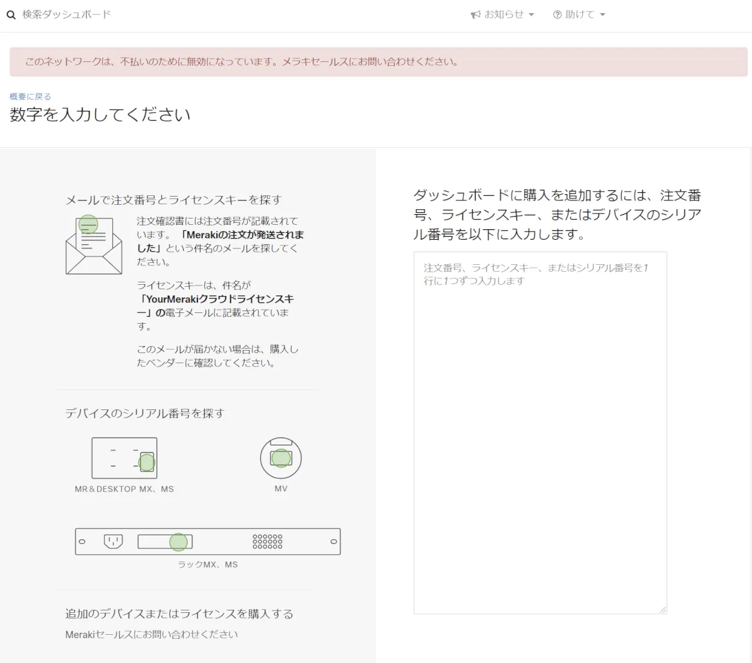The width and height of the screenshot is (752, 663).
Task: Follow the 概要に戻る link
Action: point(30,96)
